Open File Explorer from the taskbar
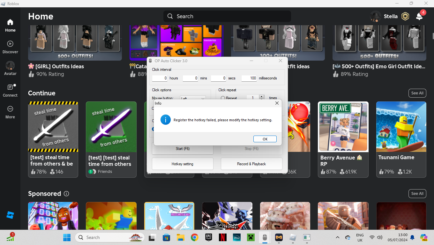This screenshot has width=434, height=245. click(181, 237)
